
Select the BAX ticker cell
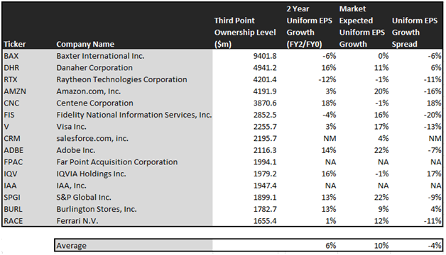pyautogui.click(x=11, y=56)
